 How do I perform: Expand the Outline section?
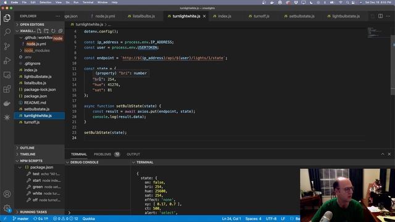(x=39, y=148)
